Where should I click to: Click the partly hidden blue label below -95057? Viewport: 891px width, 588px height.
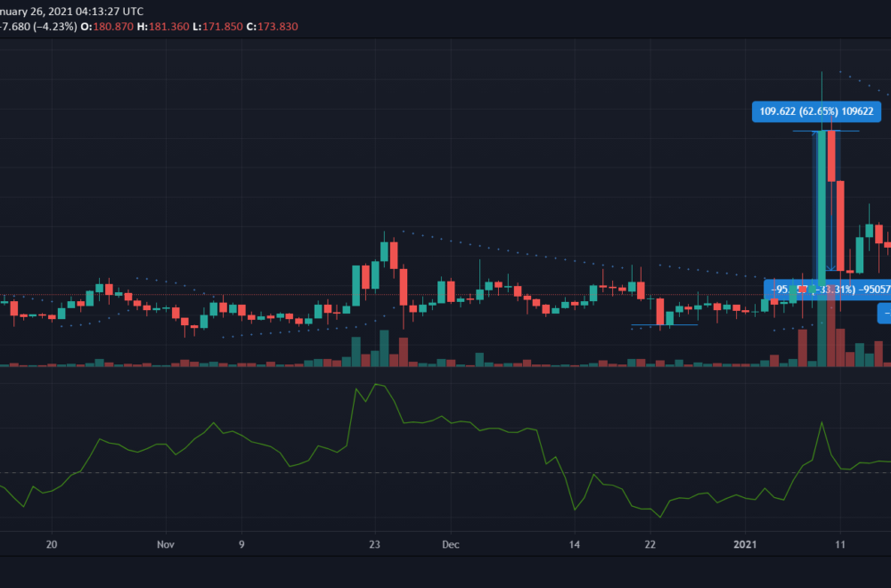click(x=884, y=314)
